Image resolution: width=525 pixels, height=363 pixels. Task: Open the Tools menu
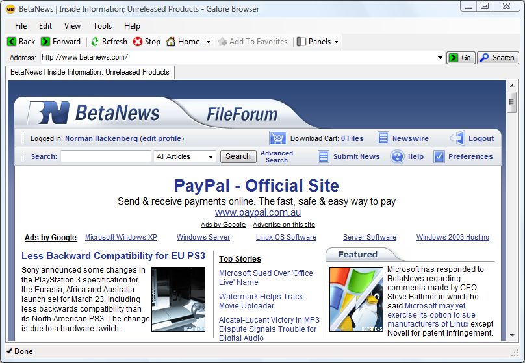point(102,26)
